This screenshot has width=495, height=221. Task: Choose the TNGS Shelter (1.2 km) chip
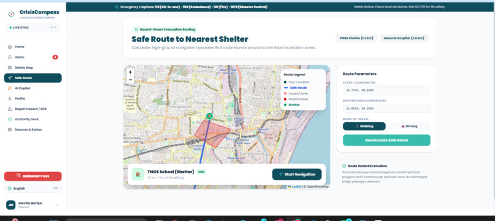pos(356,38)
